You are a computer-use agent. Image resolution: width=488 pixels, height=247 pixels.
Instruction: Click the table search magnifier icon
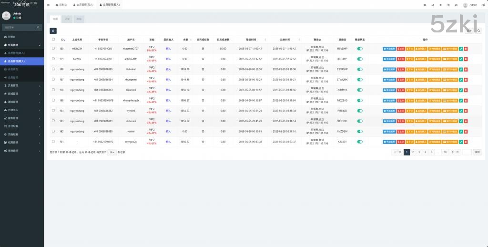coord(479,31)
